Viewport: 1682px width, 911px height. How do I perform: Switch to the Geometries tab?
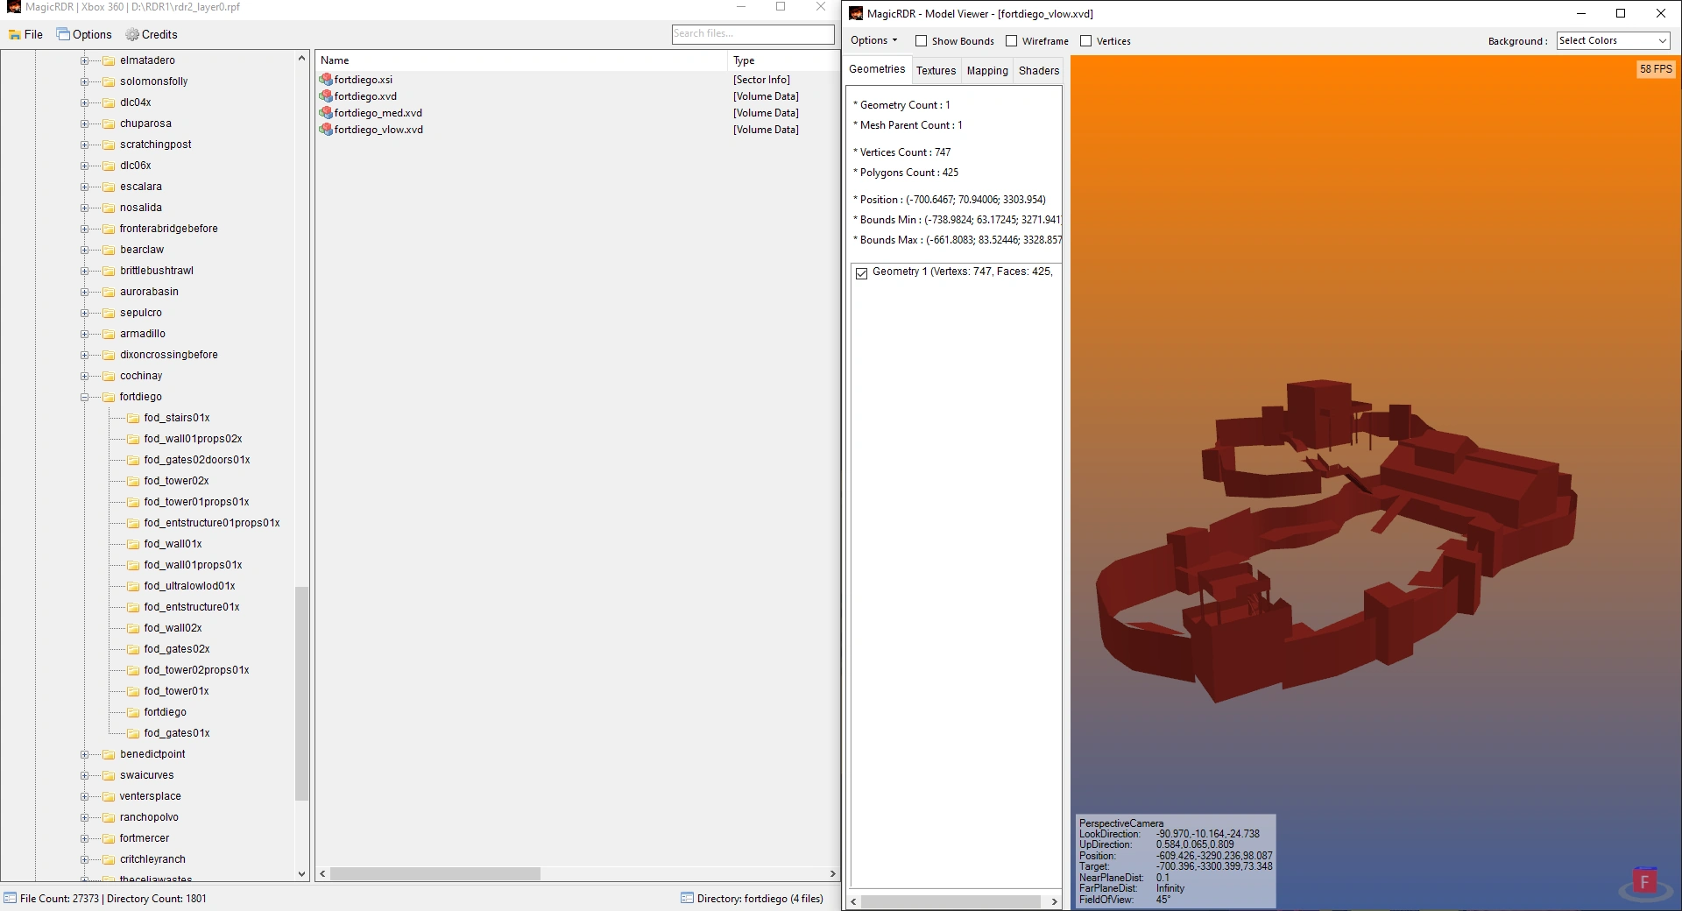tap(877, 69)
